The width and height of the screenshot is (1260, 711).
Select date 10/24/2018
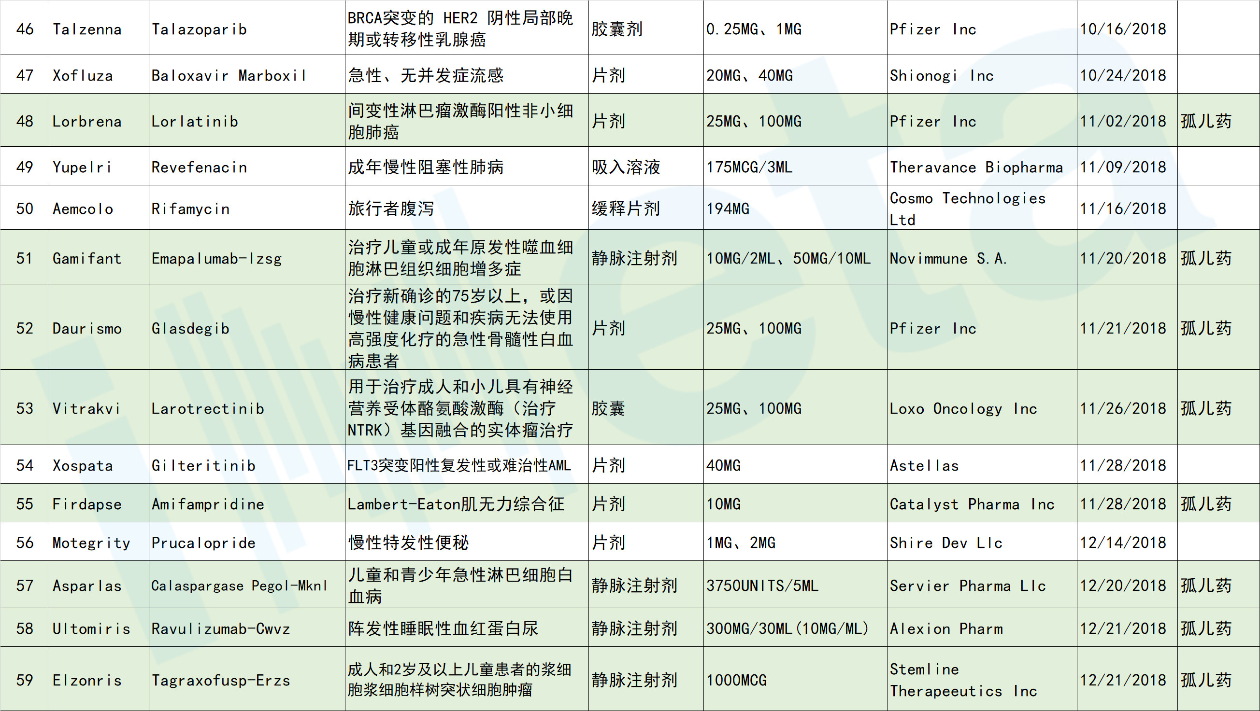(x=1127, y=74)
